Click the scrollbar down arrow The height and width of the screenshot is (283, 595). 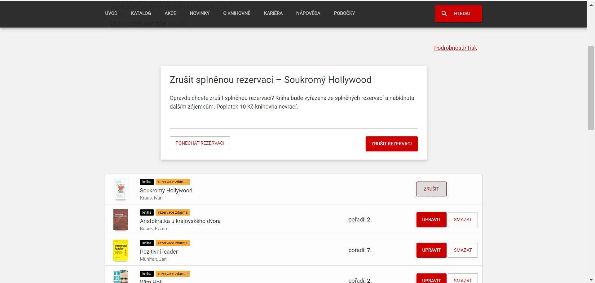coord(591,280)
